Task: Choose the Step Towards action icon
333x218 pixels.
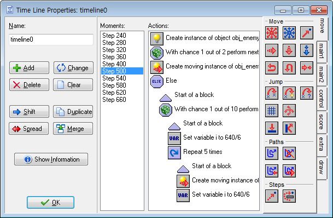Action: pos(272,196)
